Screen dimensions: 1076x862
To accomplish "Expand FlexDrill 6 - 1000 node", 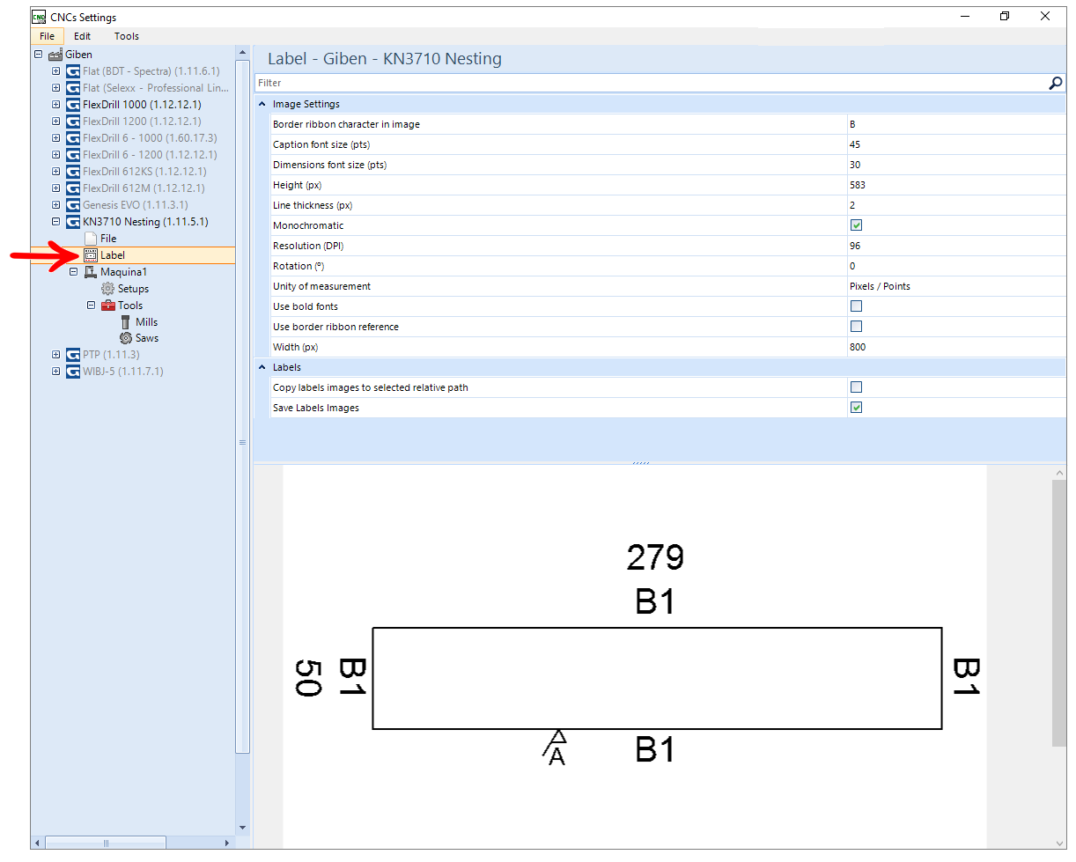I will (x=56, y=138).
